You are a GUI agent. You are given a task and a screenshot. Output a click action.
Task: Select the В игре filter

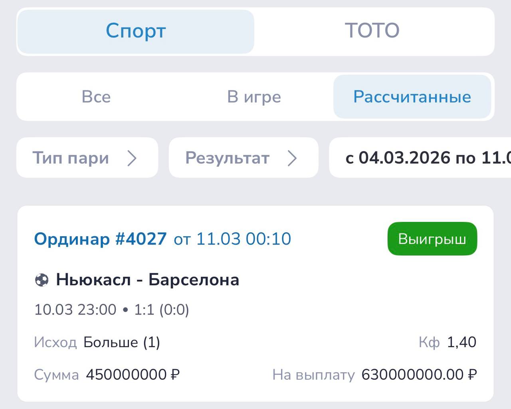tap(254, 97)
